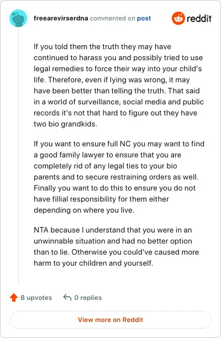Click the words "two bio grandkids."
The image size is (221, 338).
coord(65,124)
